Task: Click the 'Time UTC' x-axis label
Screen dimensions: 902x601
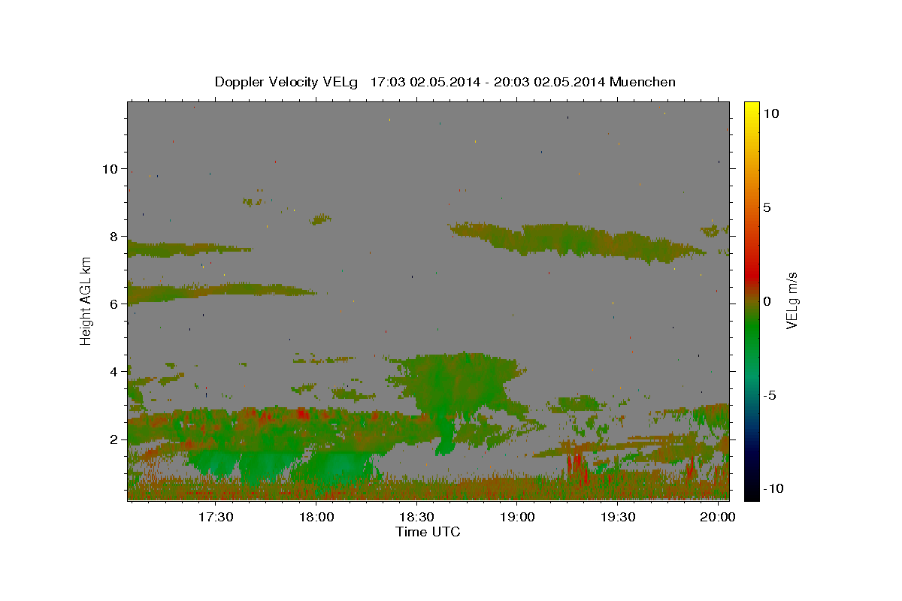Action: coord(428,532)
